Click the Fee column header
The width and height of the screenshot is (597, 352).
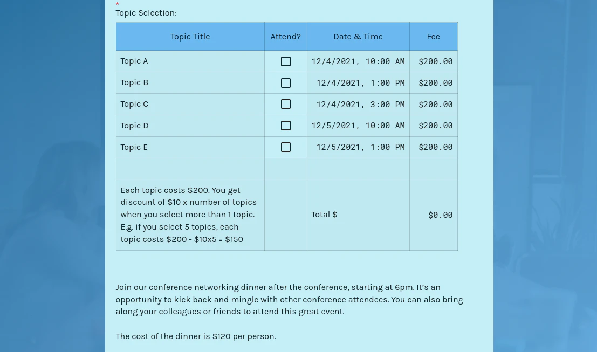click(433, 37)
